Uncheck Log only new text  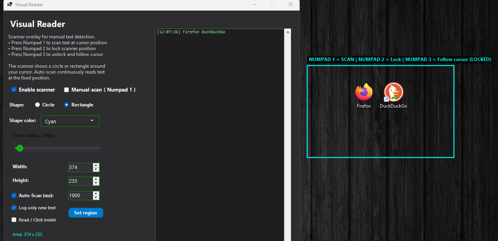tap(14, 207)
